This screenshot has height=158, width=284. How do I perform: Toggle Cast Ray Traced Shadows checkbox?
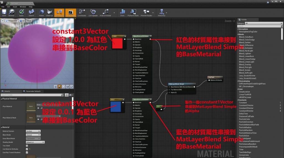pos(27,152)
